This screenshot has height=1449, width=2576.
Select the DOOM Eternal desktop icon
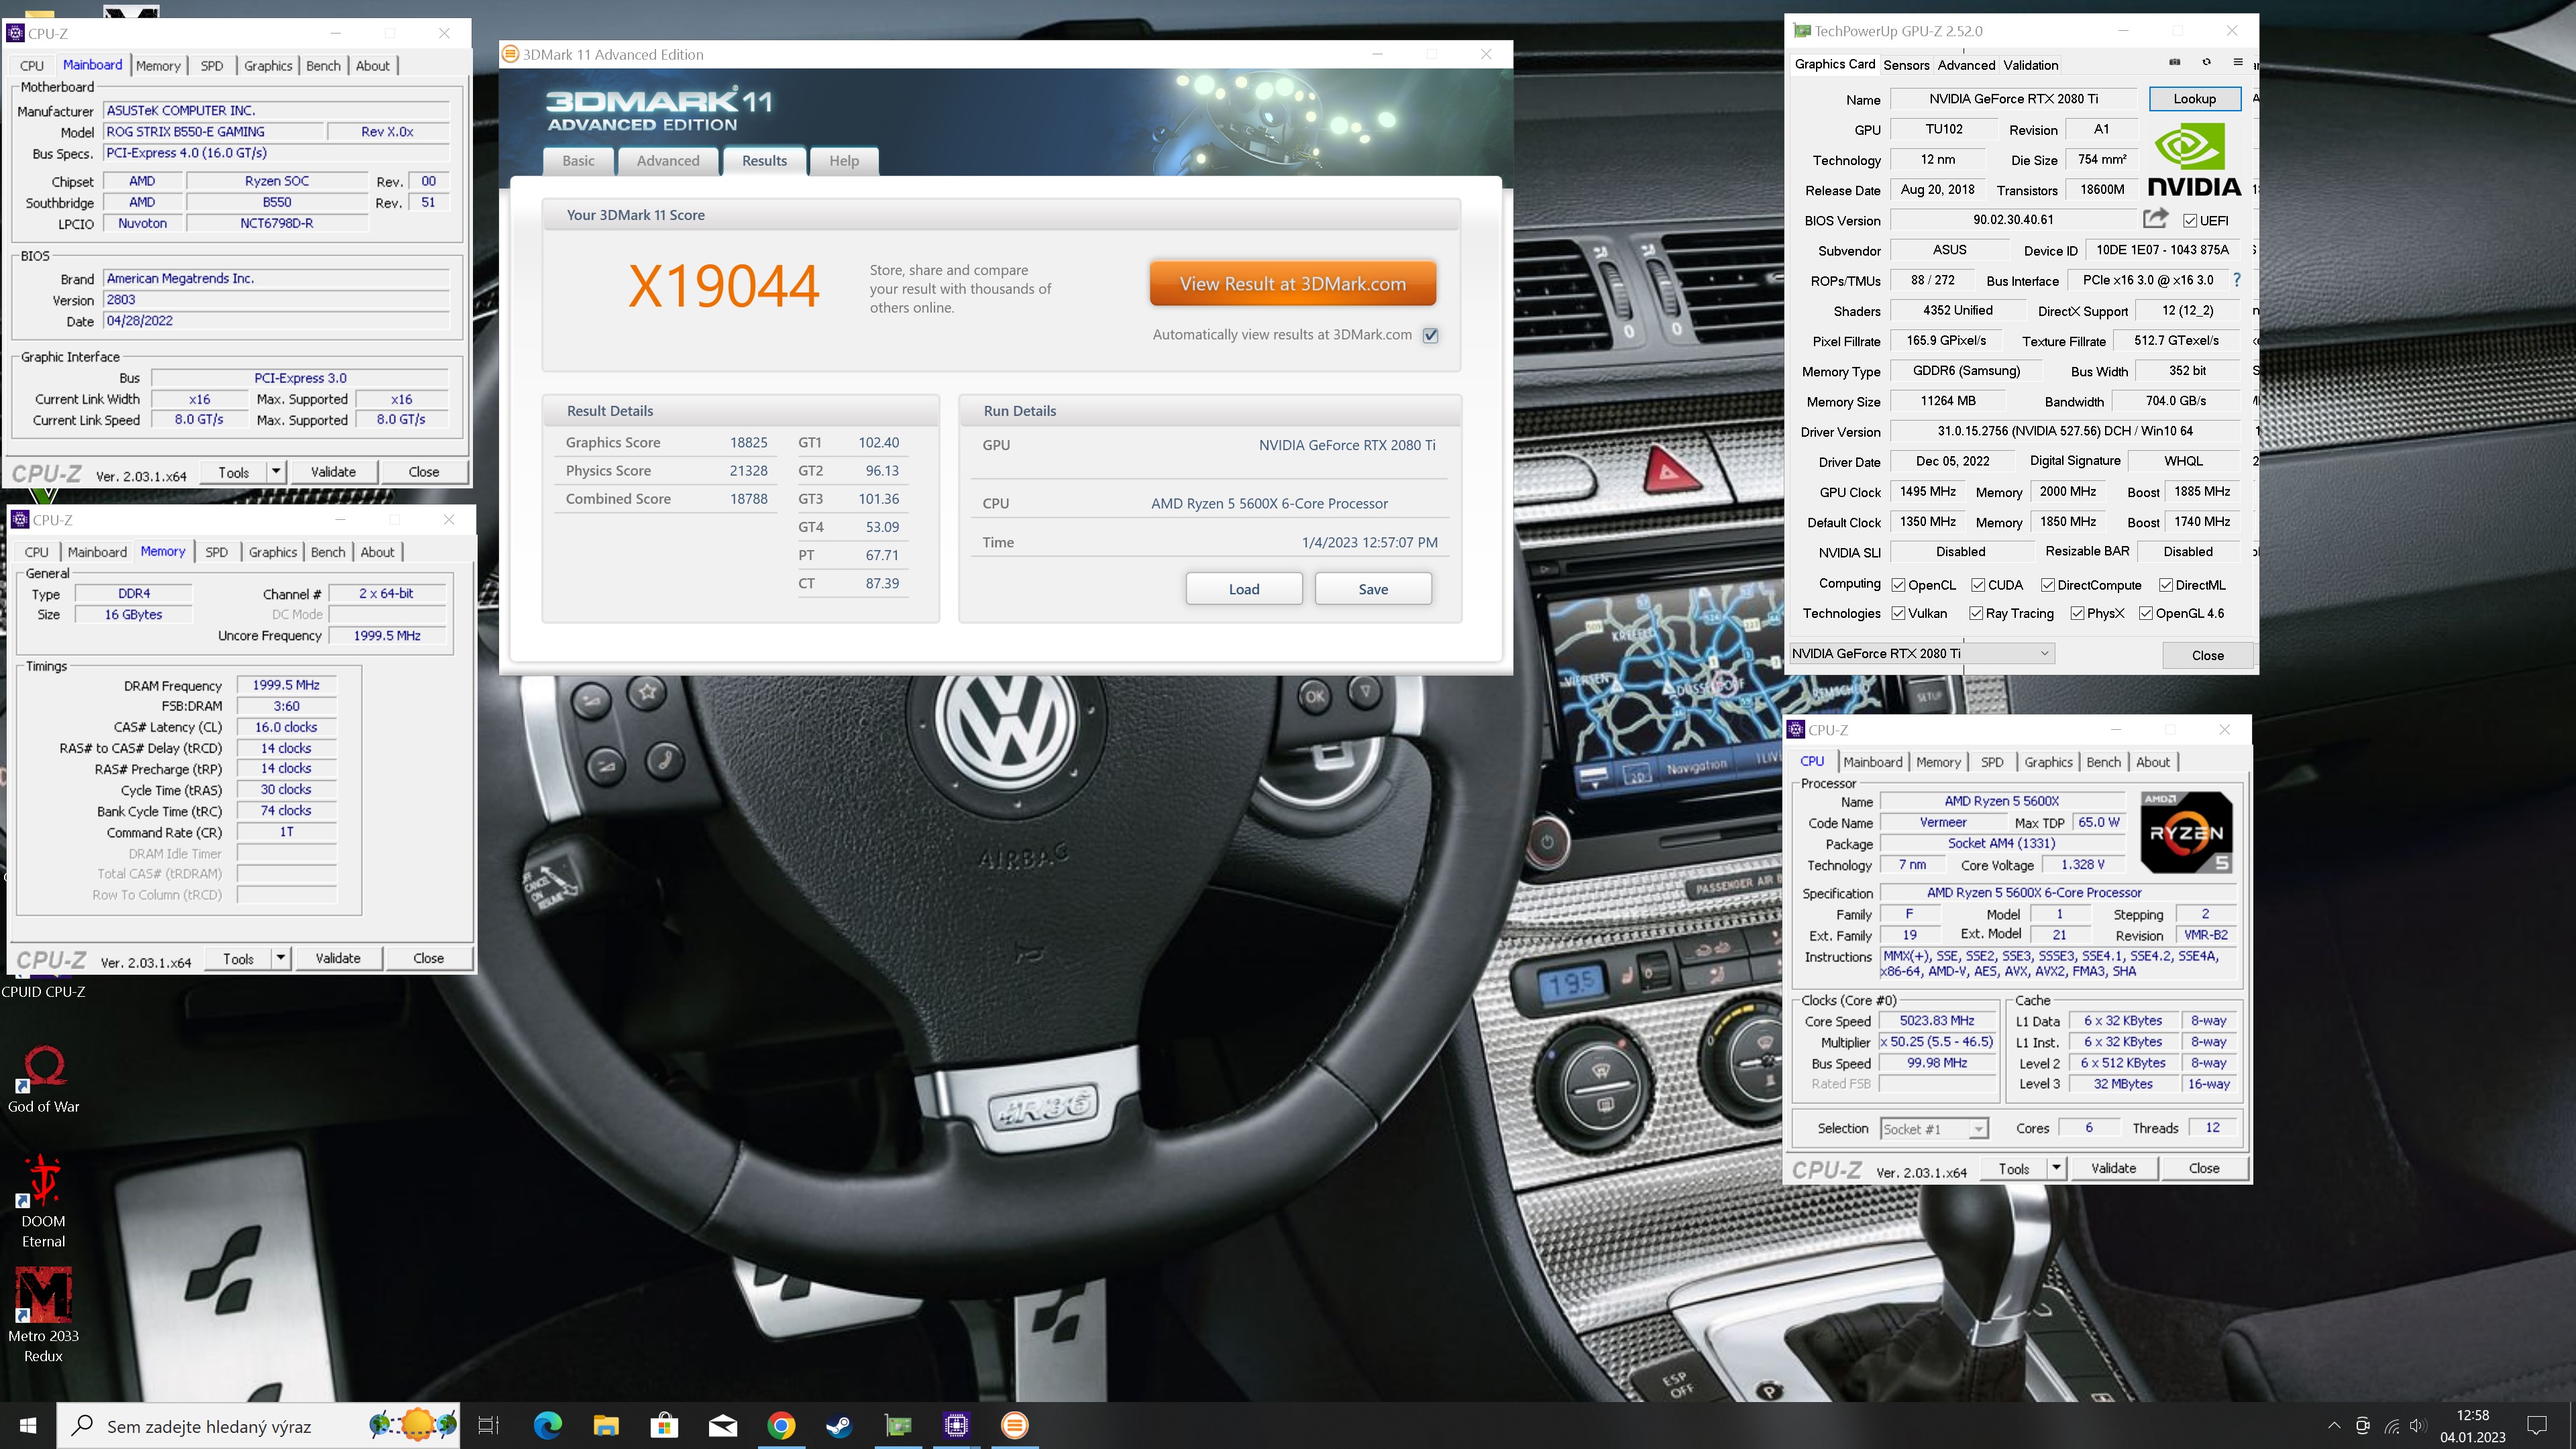(44, 1201)
